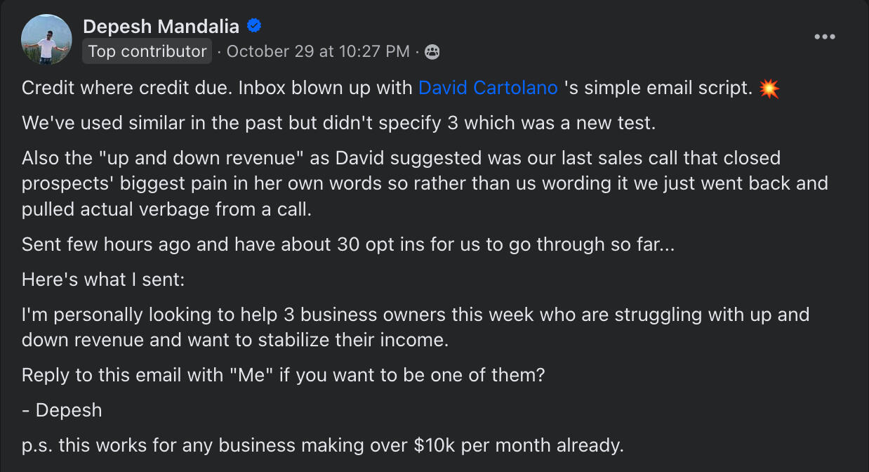Click the explosion emoji in first line
Viewport: 869px width, 472px height.
769,88
